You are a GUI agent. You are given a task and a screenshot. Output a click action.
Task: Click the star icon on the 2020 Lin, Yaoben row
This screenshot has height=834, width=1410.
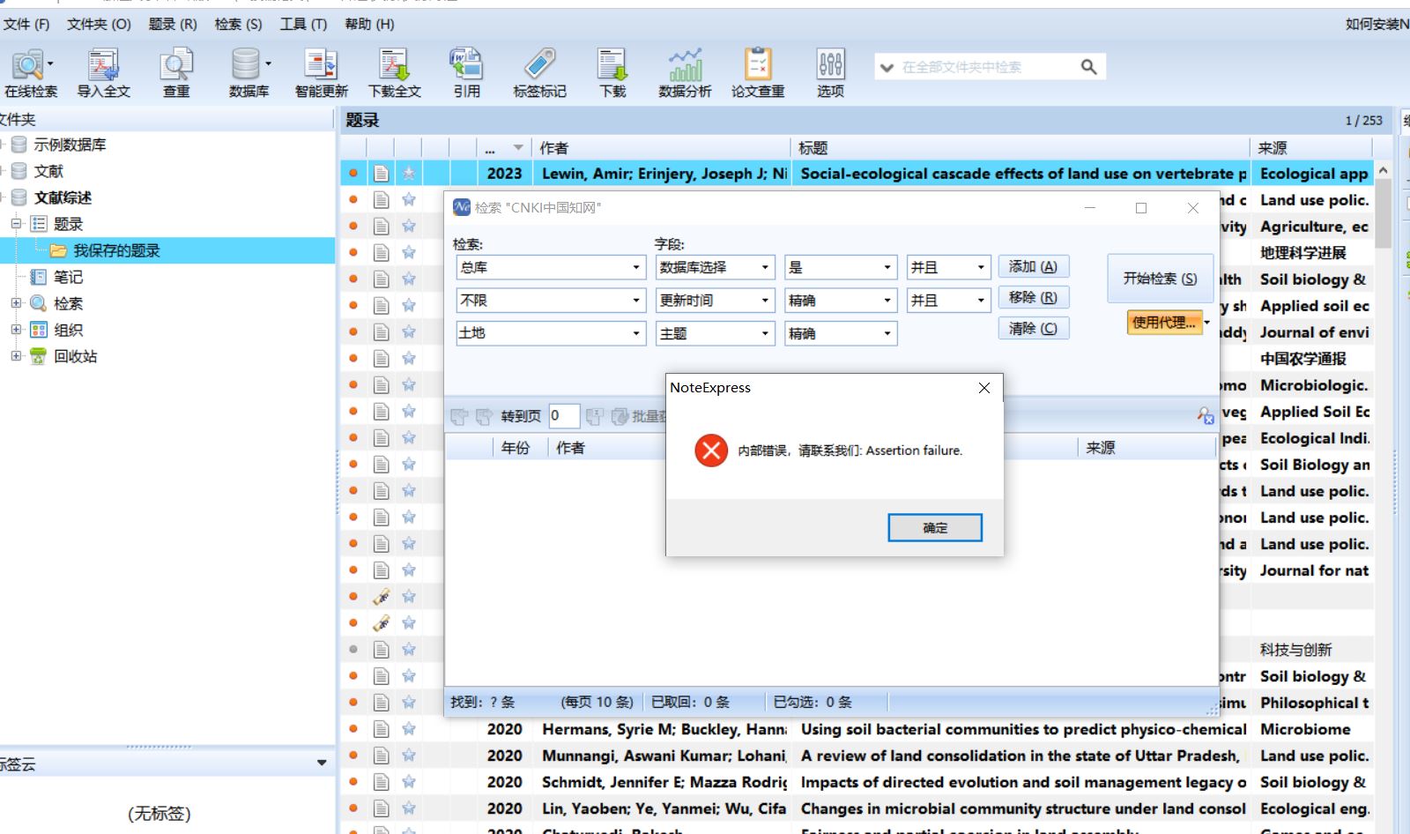pyautogui.click(x=409, y=808)
